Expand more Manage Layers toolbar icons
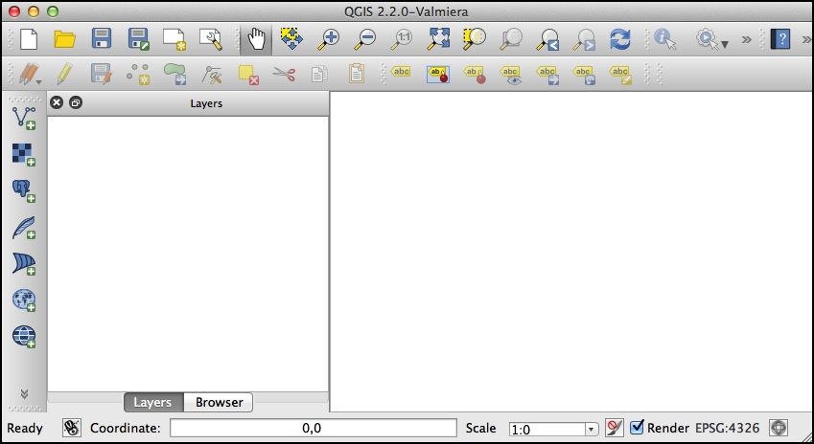The image size is (814, 444). click(x=24, y=394)
